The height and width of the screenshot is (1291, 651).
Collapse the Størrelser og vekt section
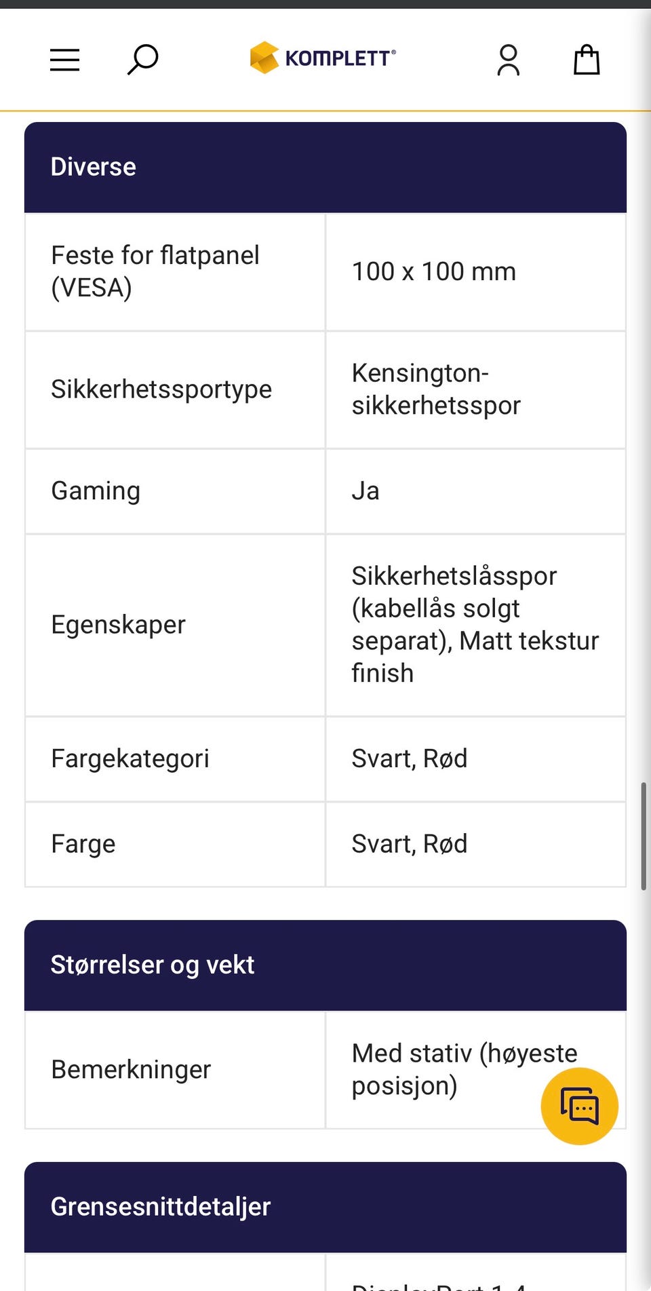(x=325, y=965)
